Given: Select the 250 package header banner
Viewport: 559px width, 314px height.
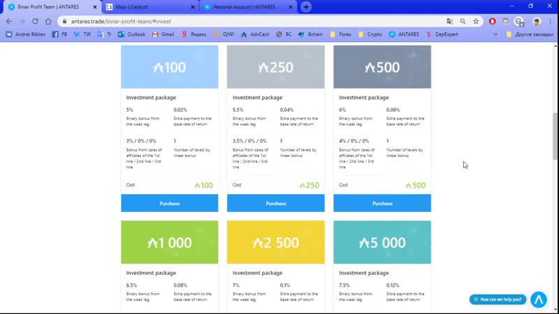Looking at the screenshot, I should (x=275, y=67).
